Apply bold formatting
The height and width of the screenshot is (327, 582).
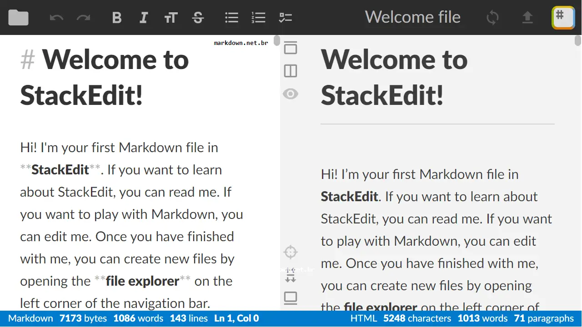click(x=117, y=18)
